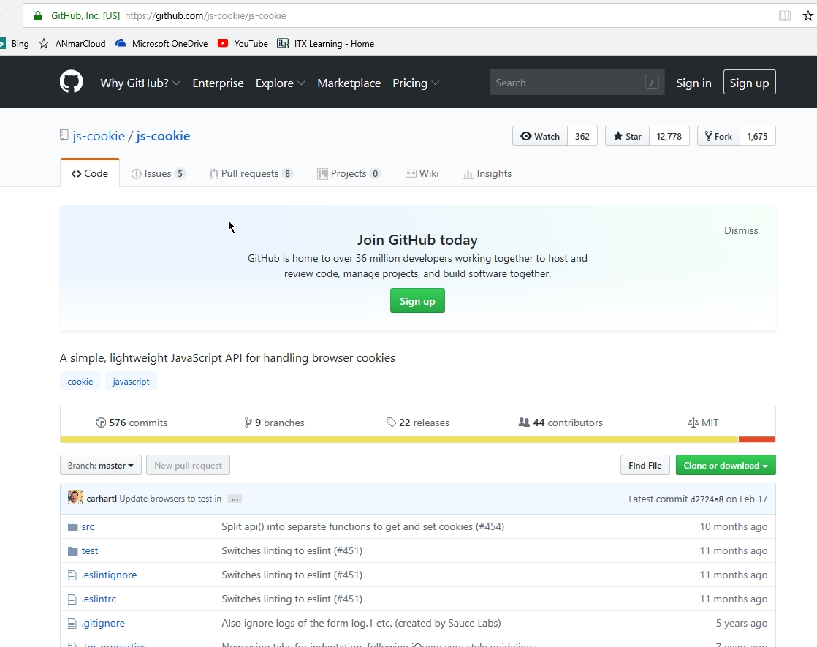Image resolution: width=817 pixels, height=647 pixels.
Task: Click the tag icon beside 22 releases
Action: 392,423
